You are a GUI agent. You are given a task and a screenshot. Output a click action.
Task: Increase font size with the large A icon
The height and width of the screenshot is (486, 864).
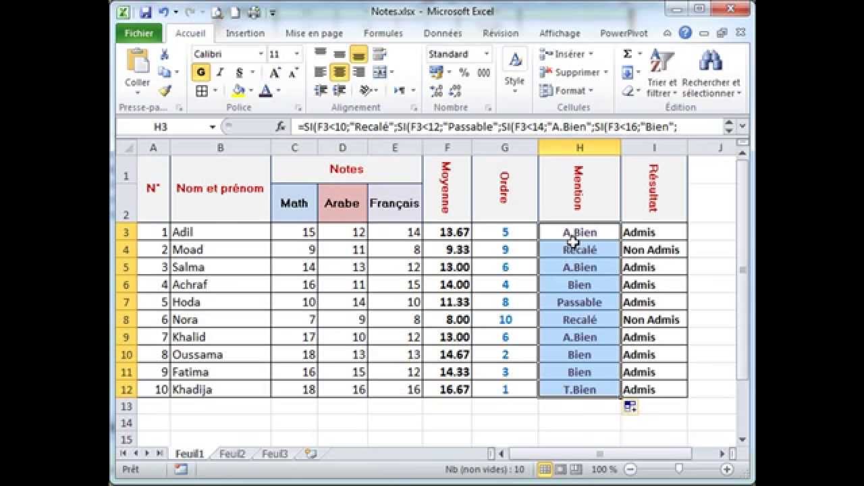[x=275, y=72]
